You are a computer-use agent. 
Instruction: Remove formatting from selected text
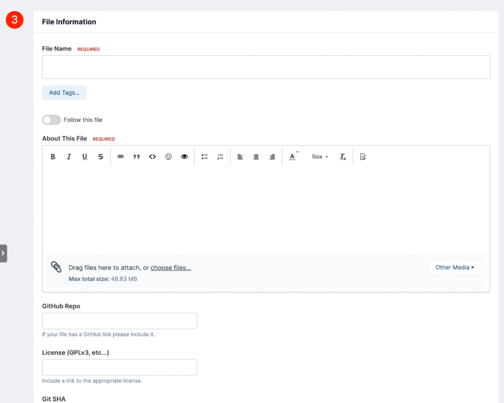(343, 157)
